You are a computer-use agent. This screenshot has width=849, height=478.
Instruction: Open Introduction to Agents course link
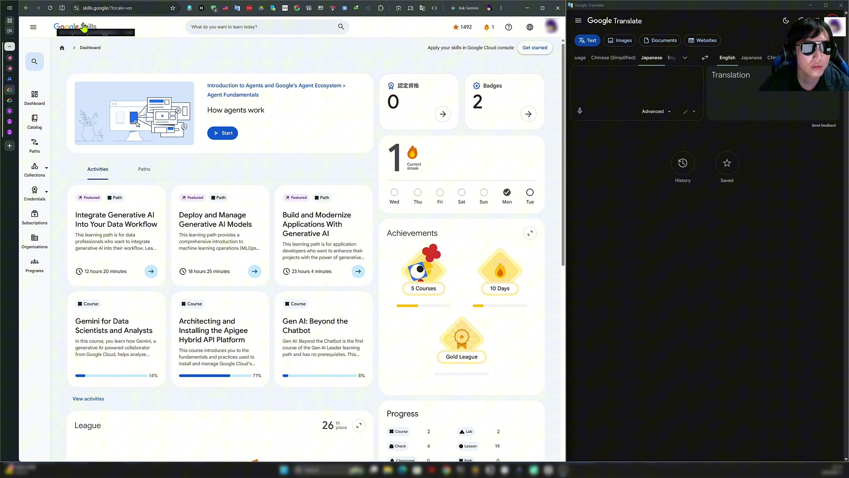(274, 85)
